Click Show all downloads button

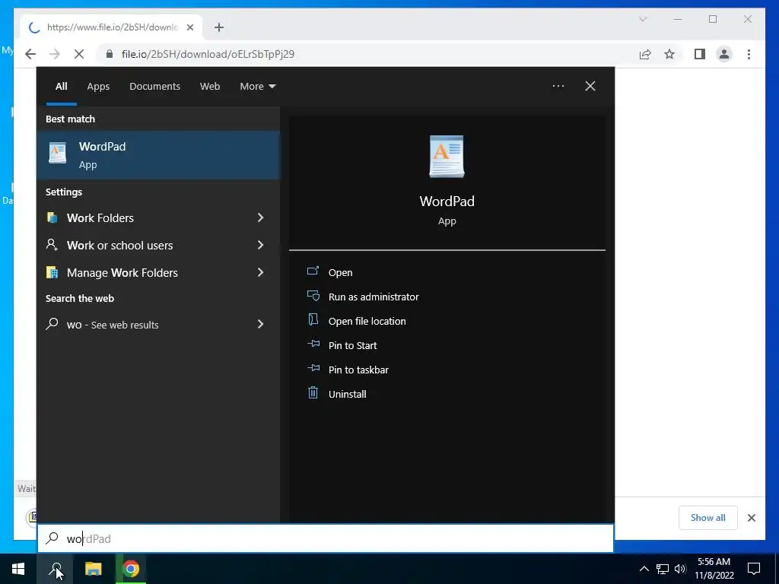[x=708, y=518]
